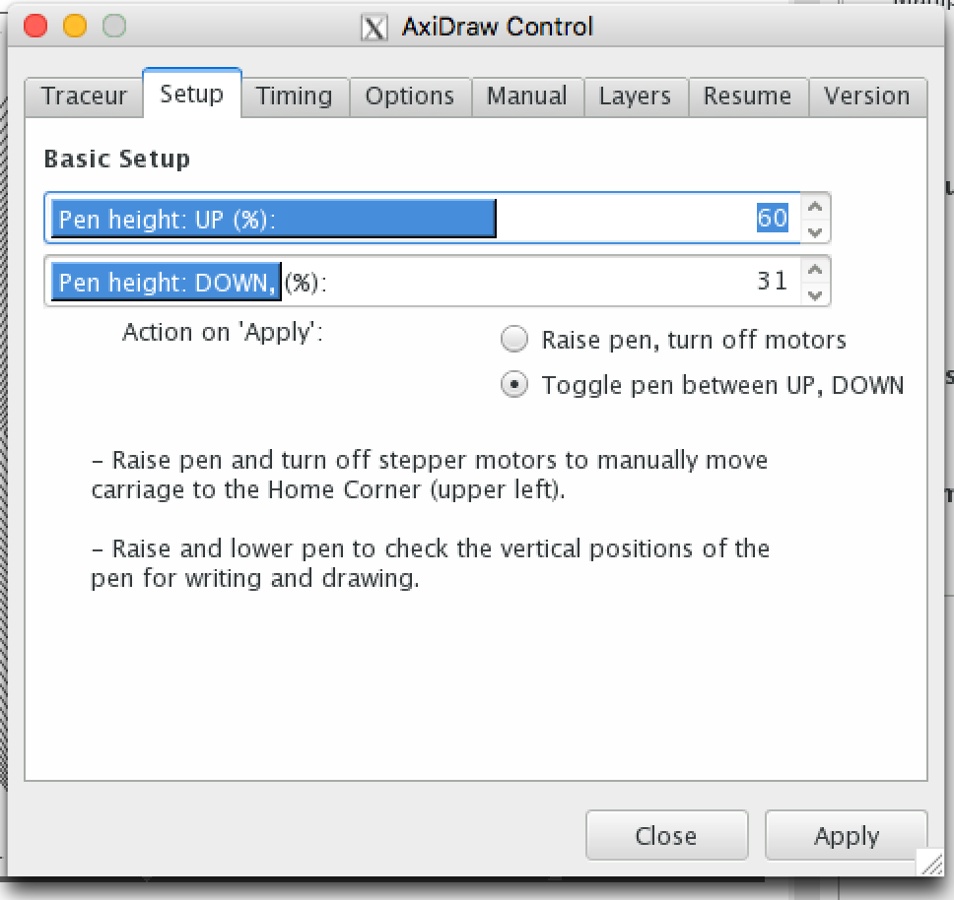Decrease Pen height DOWN value
The width and height of the screenshot is (954, 900).
(x=815, y=294)
